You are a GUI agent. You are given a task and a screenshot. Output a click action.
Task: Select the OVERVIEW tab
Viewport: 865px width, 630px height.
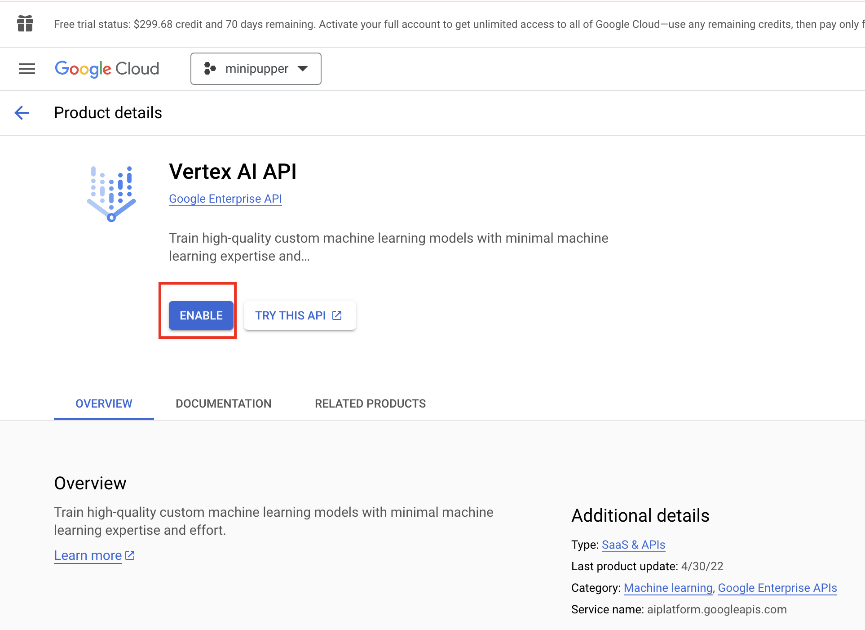tap(103, 403)
